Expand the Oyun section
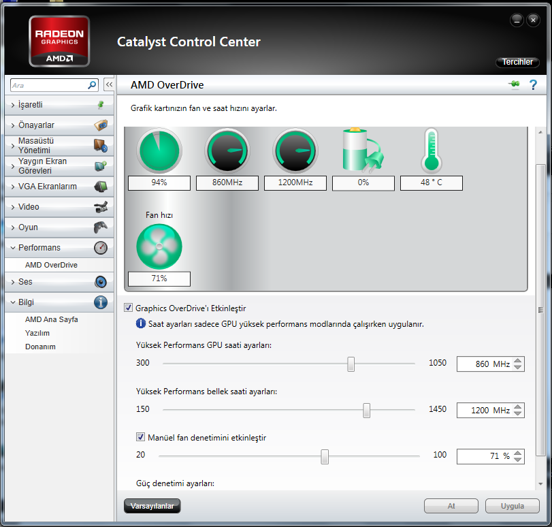This screenshot has width=552, height=527. [x=13, y=227]
